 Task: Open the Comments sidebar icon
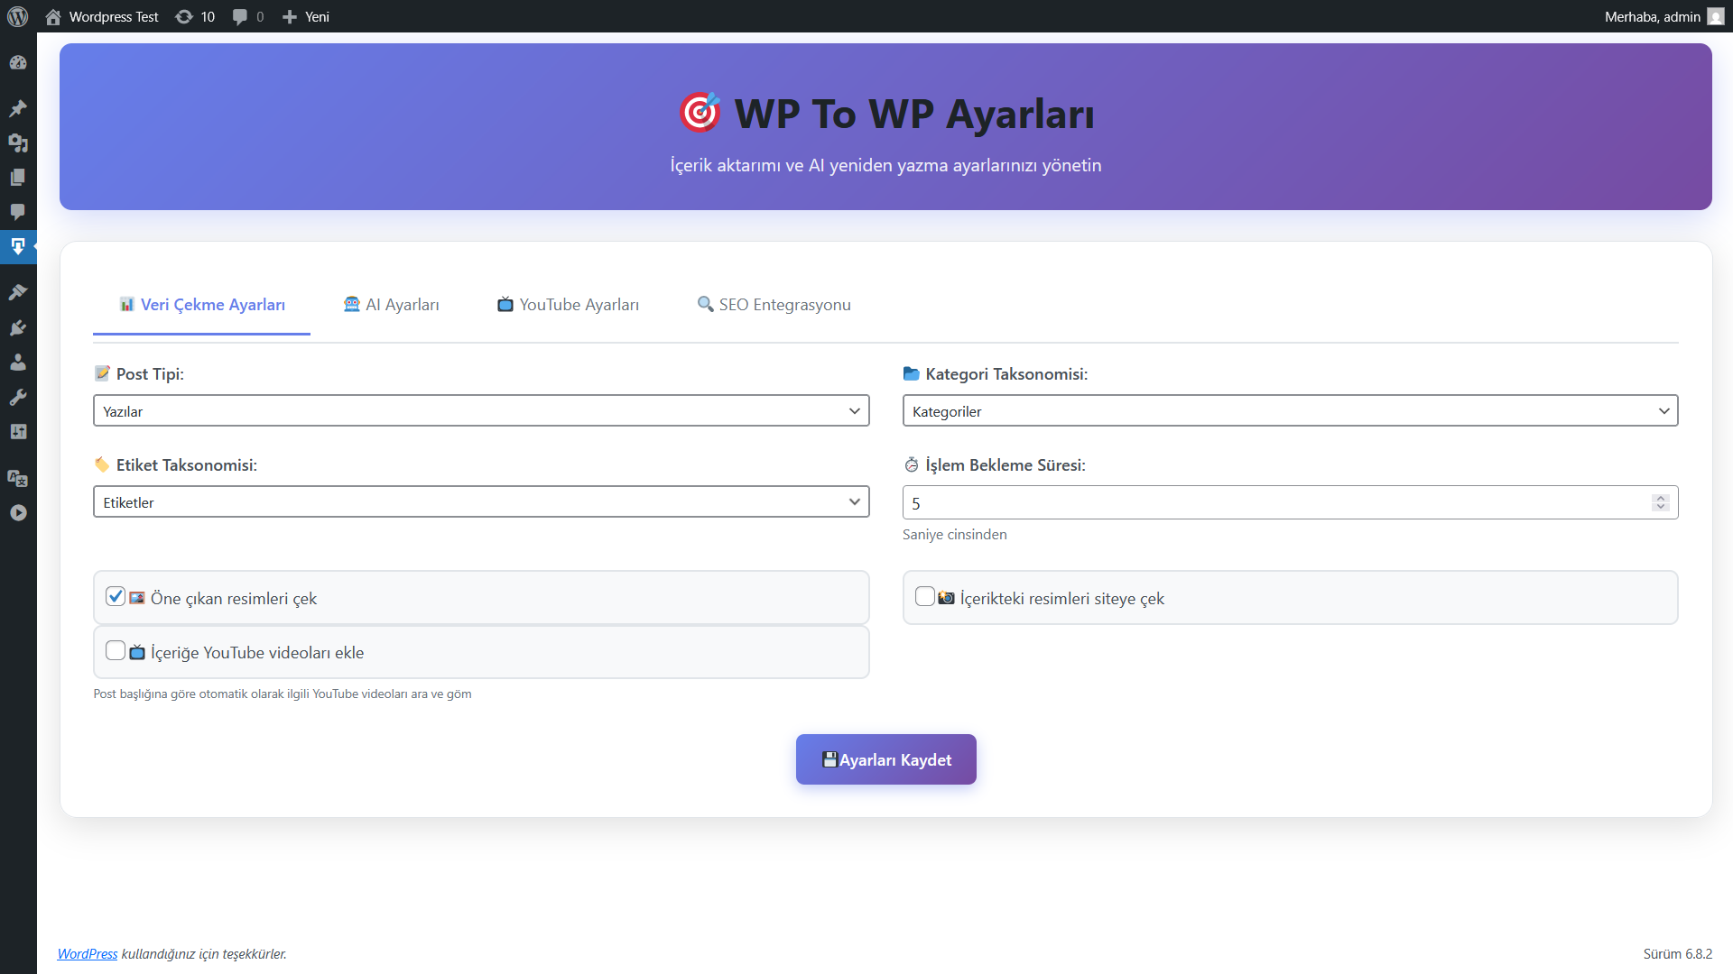pos(18,212)
